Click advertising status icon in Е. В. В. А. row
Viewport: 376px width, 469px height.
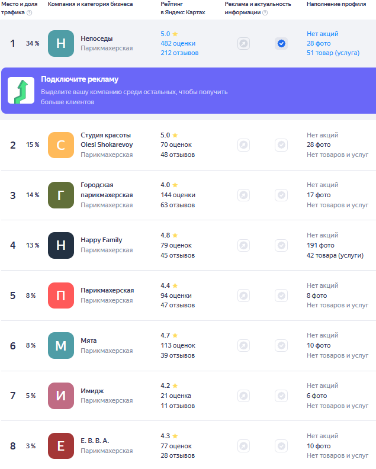tap(244, 446)
